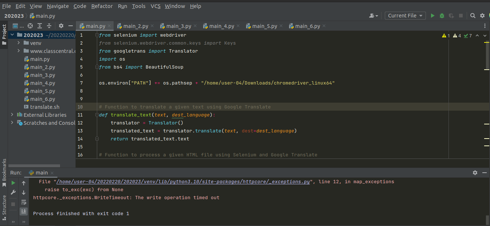Rerun the program from the Run panel
Image resolution: width=490 pixels, height=226 pixels.
coord(13,183)
